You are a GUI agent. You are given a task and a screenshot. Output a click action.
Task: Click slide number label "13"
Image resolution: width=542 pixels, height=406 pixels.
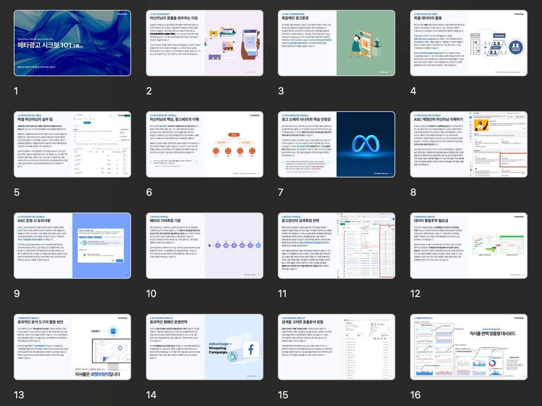click(x=19, y=395)
